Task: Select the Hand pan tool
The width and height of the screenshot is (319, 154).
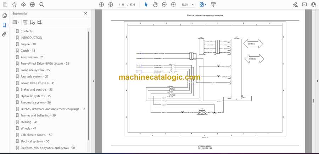Action: click(155, 5)
